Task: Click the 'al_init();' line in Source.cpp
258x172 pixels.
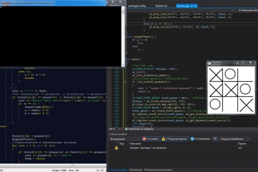Action: pos(139,72)
